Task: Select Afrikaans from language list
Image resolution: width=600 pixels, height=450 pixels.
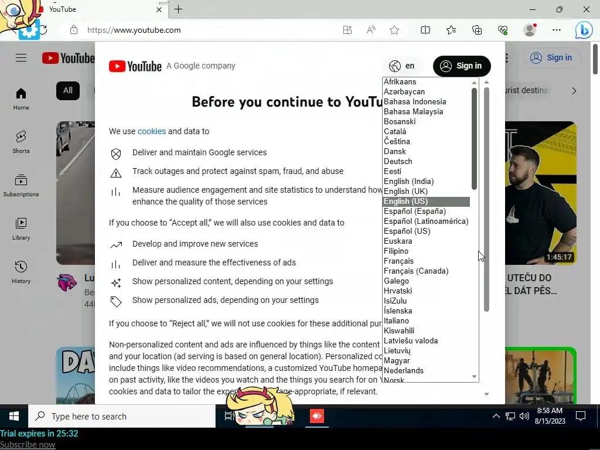Action: click(x=400, y=82)
